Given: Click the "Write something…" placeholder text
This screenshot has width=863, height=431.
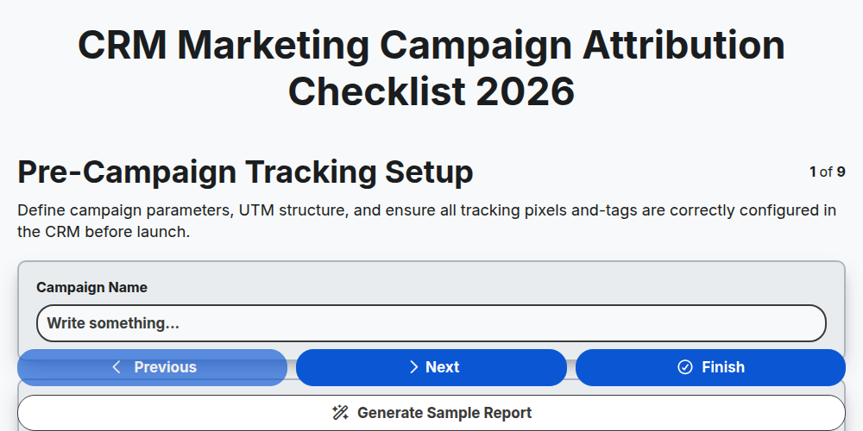Looking at the screenshot, I should 113,323.
